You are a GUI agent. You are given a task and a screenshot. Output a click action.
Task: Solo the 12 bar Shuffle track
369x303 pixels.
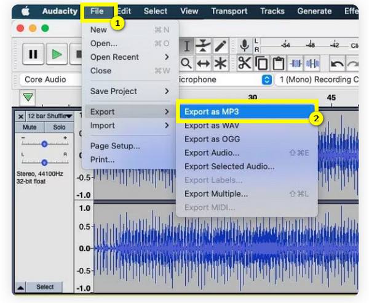(59, 127)
